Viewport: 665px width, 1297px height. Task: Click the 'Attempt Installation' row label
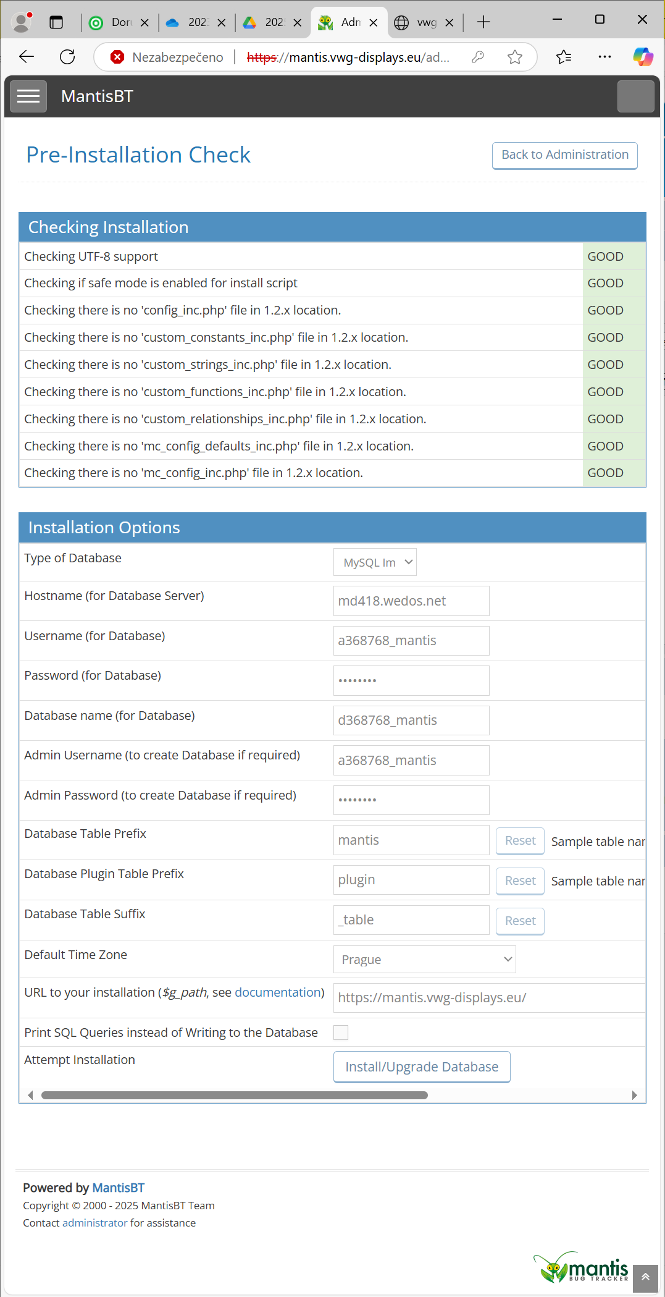80,1060
